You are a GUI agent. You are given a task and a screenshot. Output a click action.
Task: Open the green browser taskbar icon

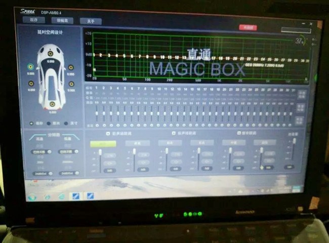61,196
